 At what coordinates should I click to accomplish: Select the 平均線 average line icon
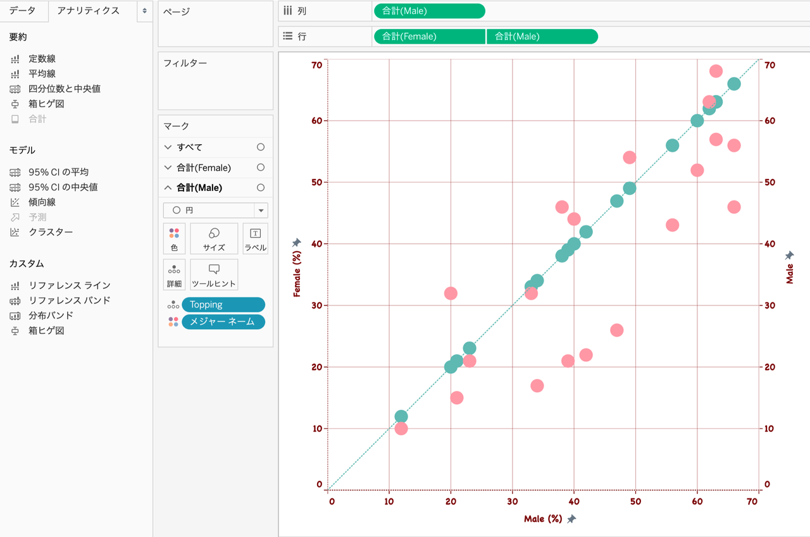[15, 74]
